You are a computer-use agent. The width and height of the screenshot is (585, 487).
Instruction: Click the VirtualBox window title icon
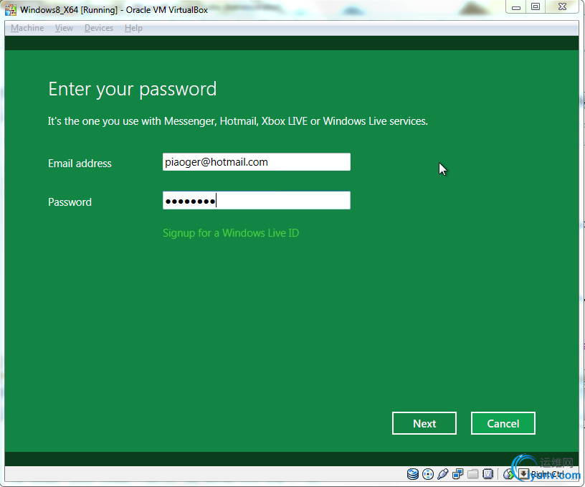[11, 10]
